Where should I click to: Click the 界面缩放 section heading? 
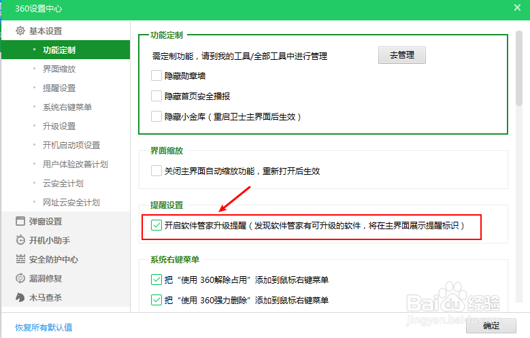pos(167,150)
